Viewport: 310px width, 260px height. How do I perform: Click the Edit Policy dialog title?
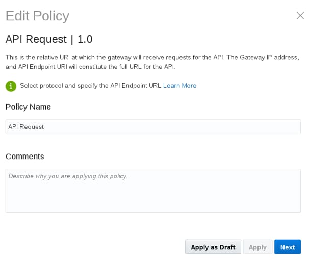37,16
